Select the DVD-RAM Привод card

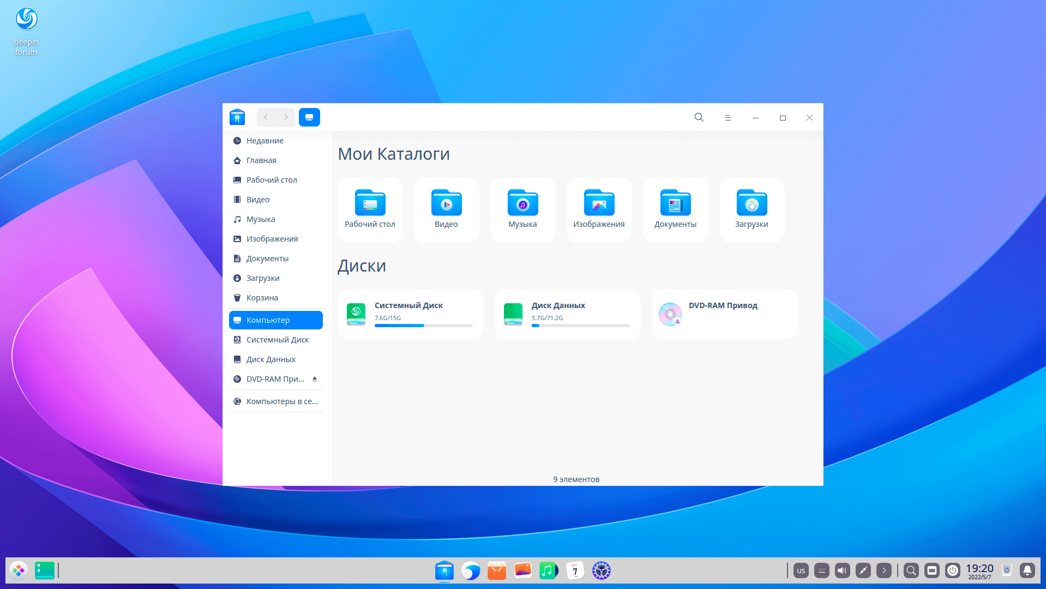(x=725, y=314)
